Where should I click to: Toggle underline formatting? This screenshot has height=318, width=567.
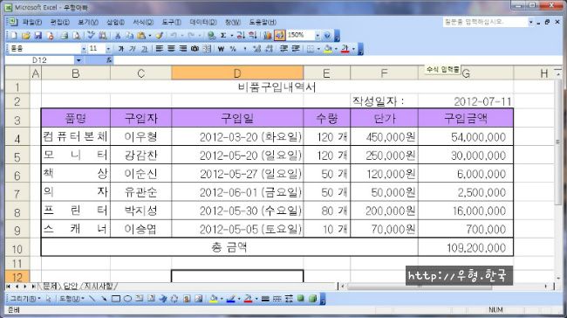pyautogui.click(x=144, y=49)
